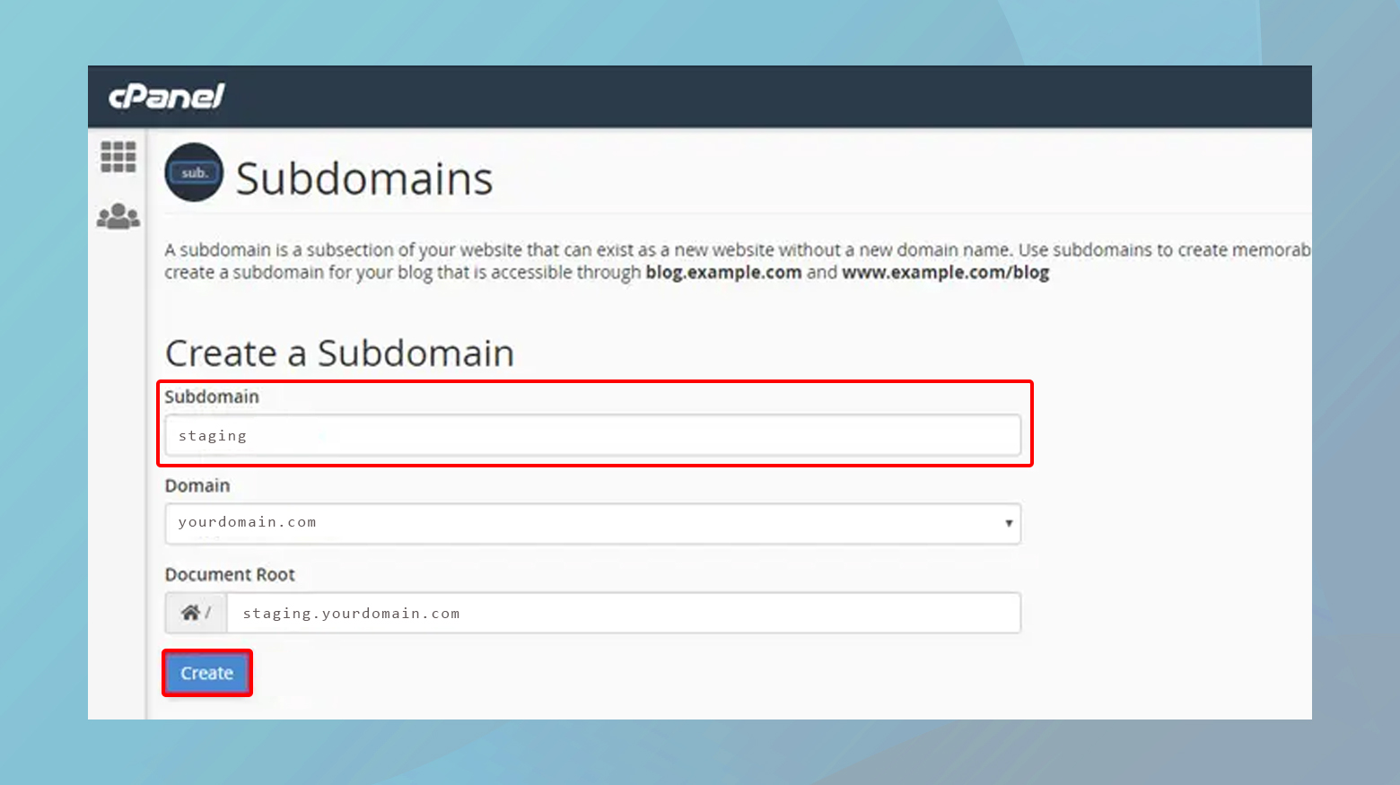Click the dropdown arrow on the Domain selector
Image resolution: width=1400 pixels, height=785 pixels.
click(1009, 523)
